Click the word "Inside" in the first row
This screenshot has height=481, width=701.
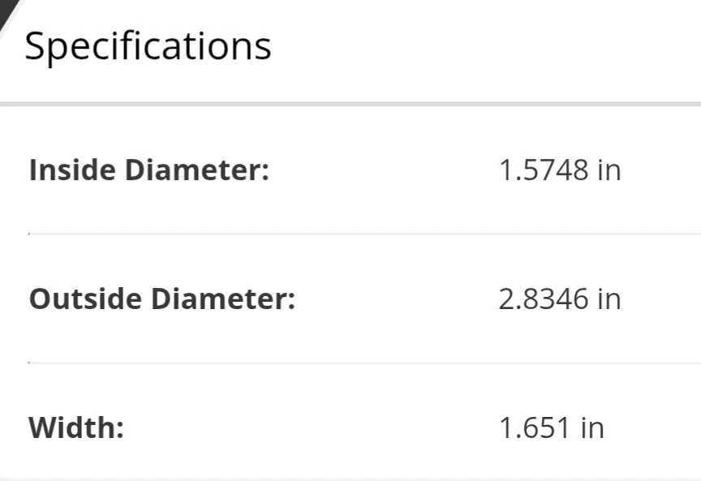click(x=71, y=171)
